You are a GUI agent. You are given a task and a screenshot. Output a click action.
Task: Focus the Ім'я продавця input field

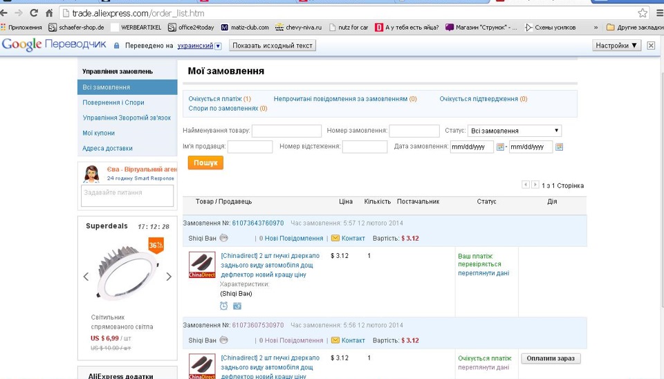[x=250, y=147]
